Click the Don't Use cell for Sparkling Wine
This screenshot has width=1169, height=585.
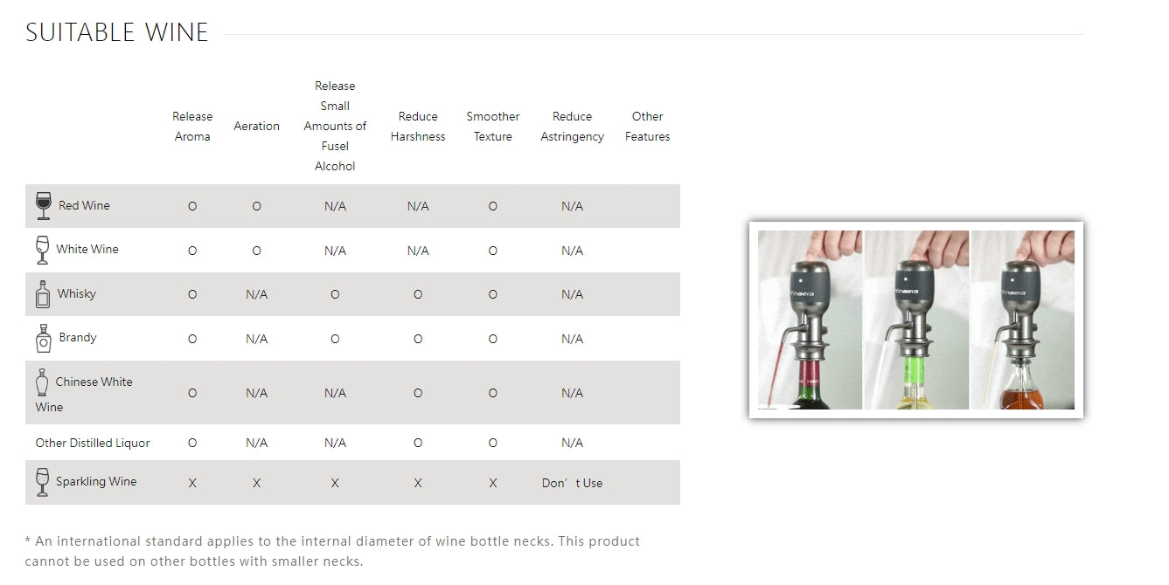[x=572, y=483]
